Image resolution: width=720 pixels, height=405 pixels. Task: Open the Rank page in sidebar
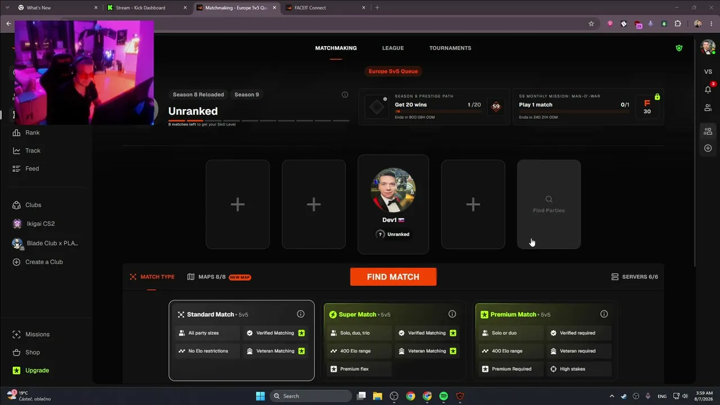tap(26, 133)
